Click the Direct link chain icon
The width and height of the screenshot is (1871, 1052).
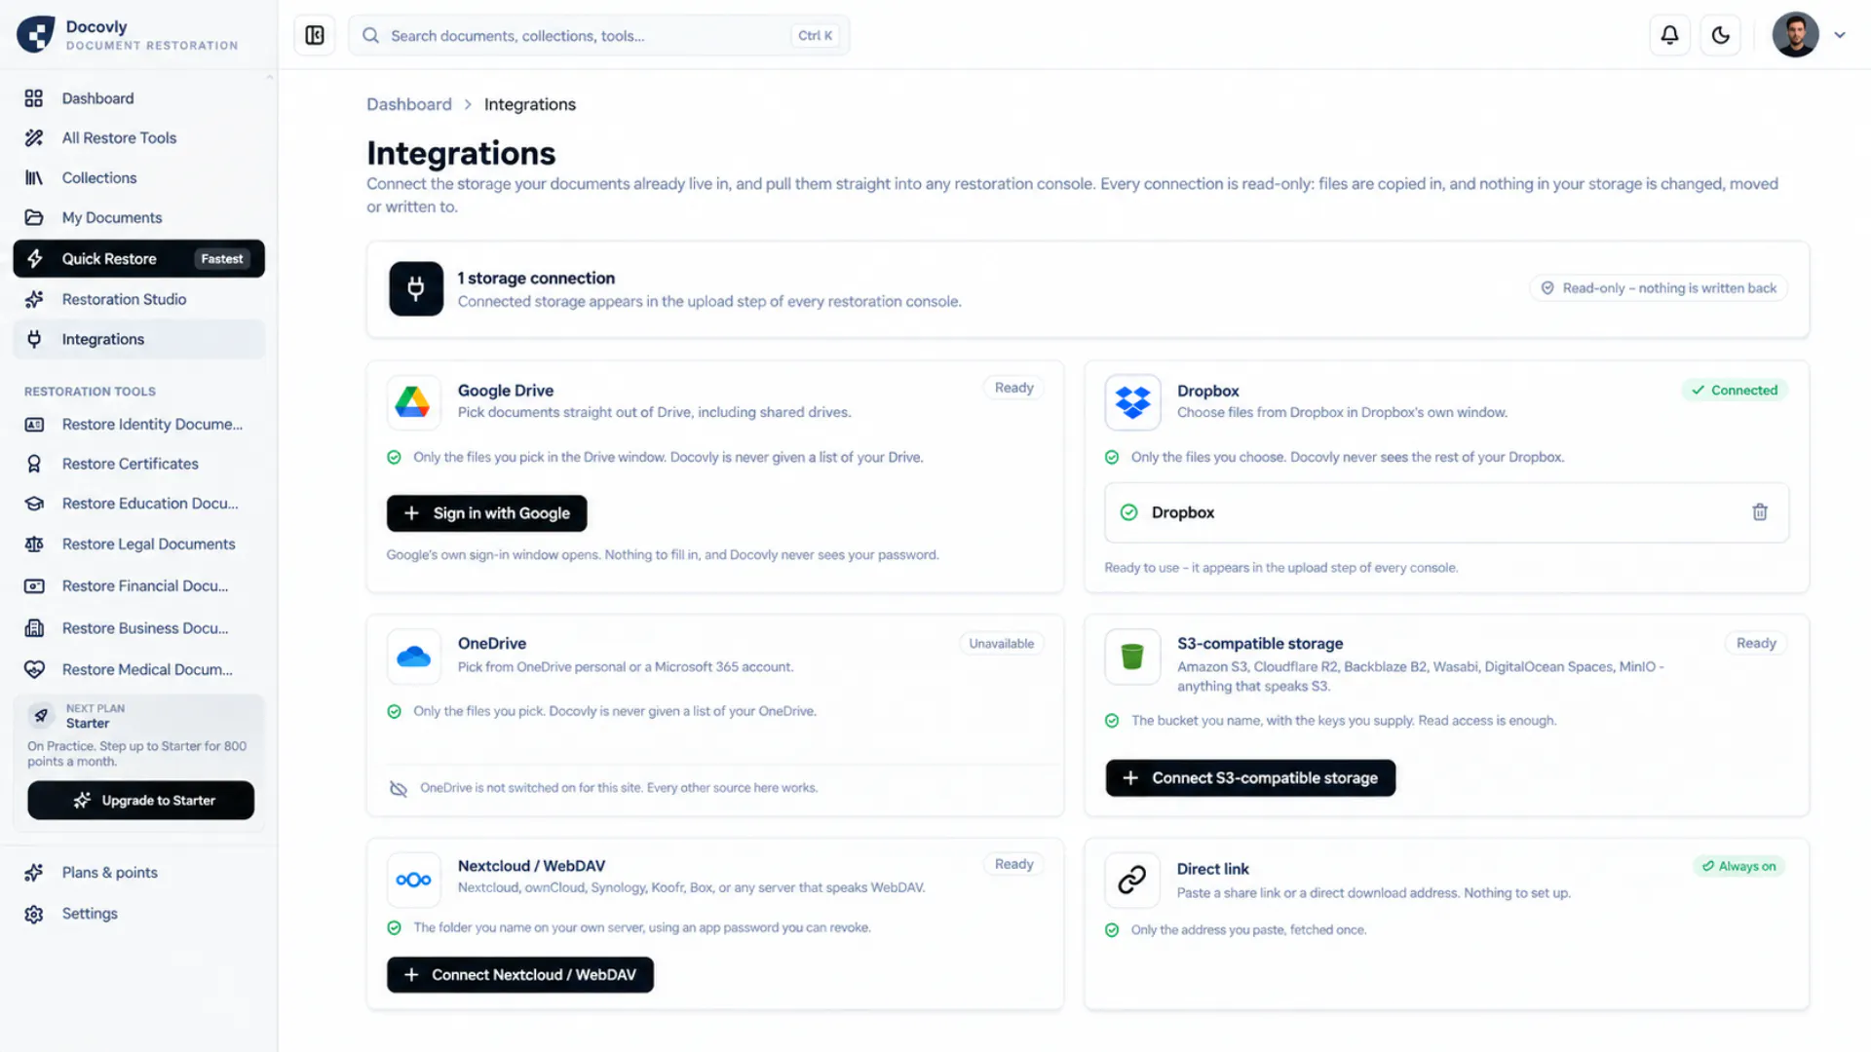click(x=1132, y=881)
